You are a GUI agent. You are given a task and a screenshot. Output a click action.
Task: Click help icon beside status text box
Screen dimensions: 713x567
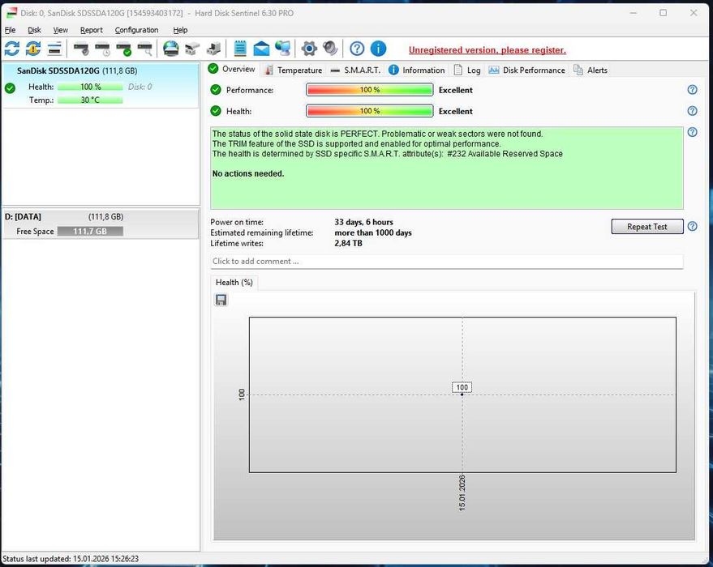pos(692,132)
